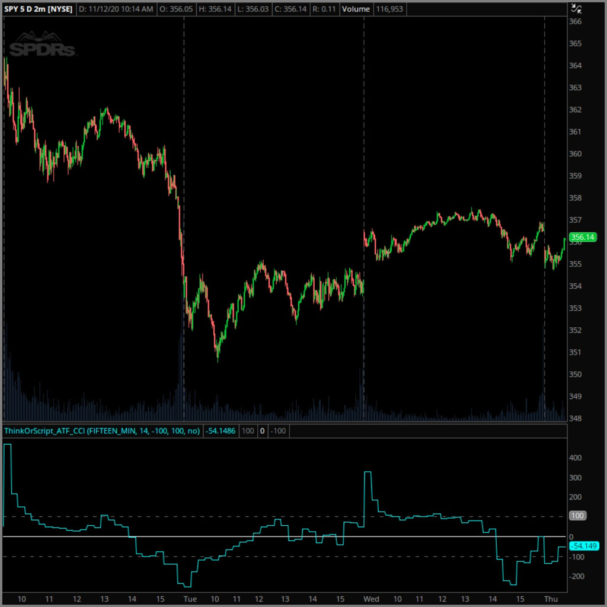Click the -200 label on CCI axis
Image resolution: width=607 pixels, height=607 pixels.
coord(576,576)
